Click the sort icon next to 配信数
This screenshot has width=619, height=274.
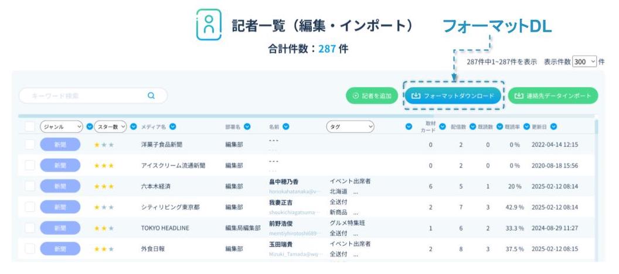point(472,126)
